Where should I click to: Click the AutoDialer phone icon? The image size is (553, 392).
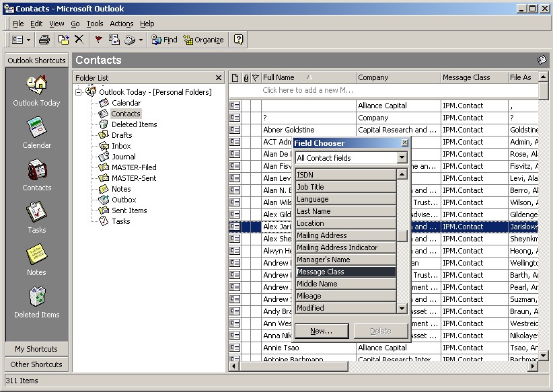click(x=130, y=40)
